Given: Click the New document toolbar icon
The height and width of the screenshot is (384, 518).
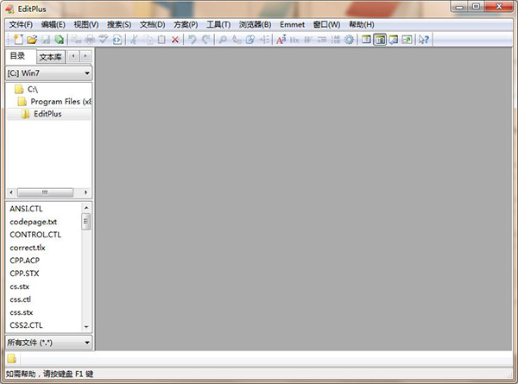Looking at the screenshot, I should tap(17, 40).
